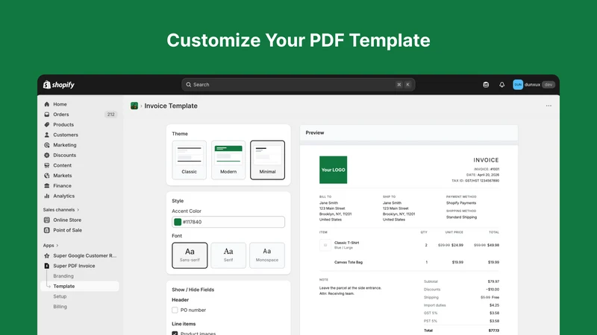
Task: Click the green app icon in the breadcrumb
Action: (x=134, y=106)
